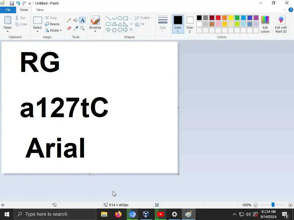Select the Fill with color bucket tool

point(76,20)
